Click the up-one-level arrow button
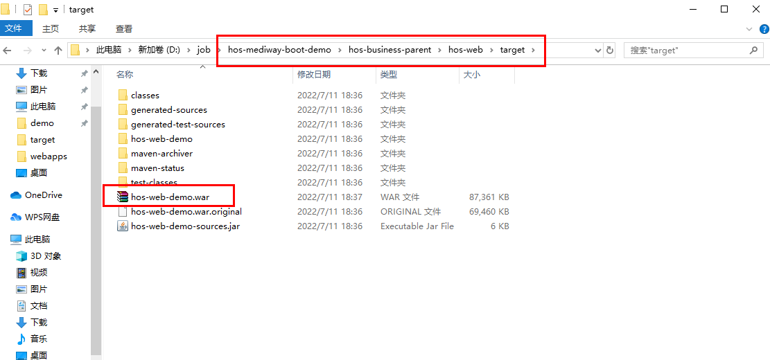Screen dimensions: 770x360 pyautogui.click(x=58, y=51)
